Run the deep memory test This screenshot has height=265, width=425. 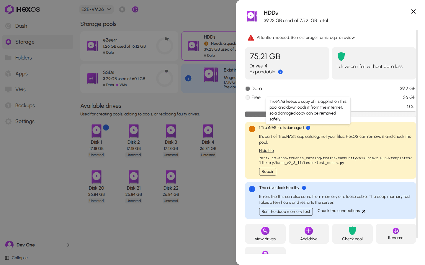click(x=286, y=212)
